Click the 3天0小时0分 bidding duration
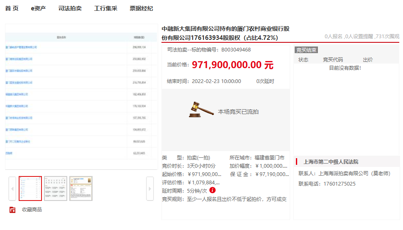This screenshot has height=230, width=403. 201,166
